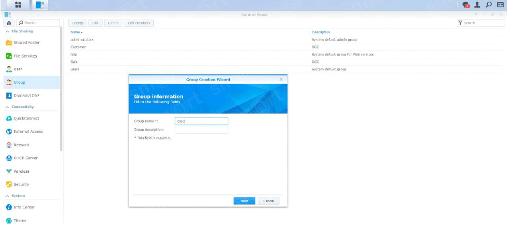Click the Group name input field

coord(201,121)
